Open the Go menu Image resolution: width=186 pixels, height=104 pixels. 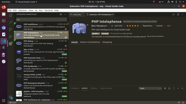pyautogui.click(x=36, y=10)
